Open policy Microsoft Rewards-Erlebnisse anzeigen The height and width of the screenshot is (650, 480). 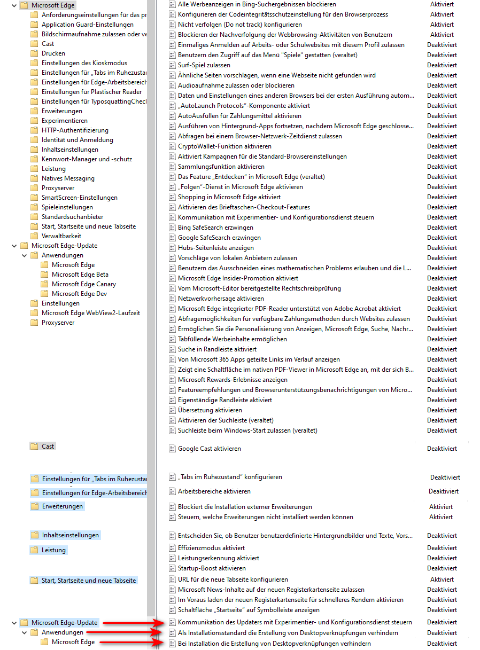click(233, 380)
